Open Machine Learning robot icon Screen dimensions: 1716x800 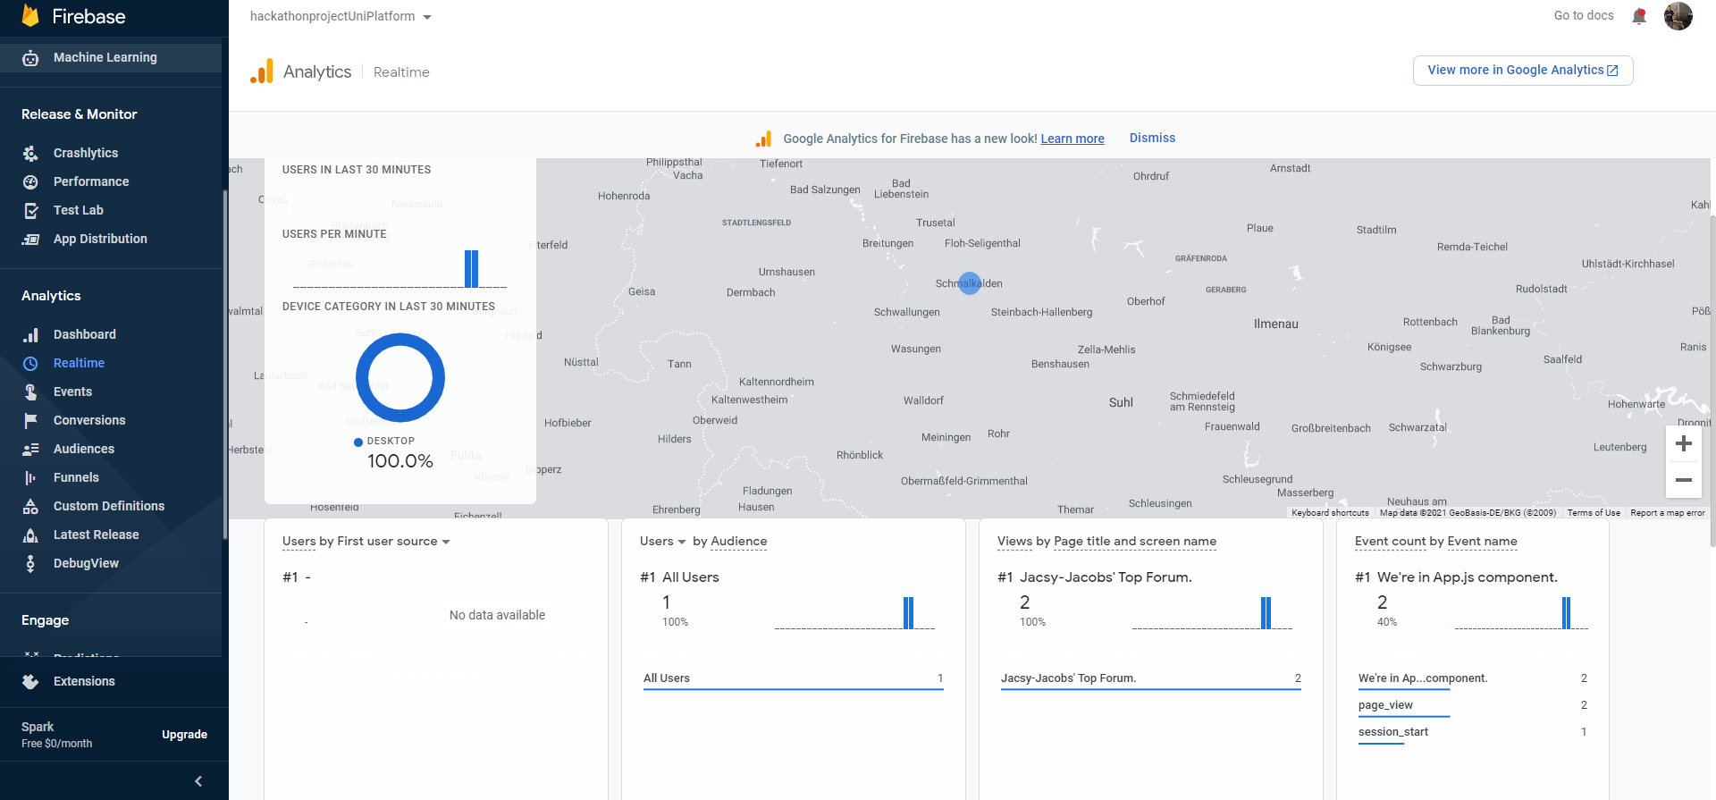[30, 58]
